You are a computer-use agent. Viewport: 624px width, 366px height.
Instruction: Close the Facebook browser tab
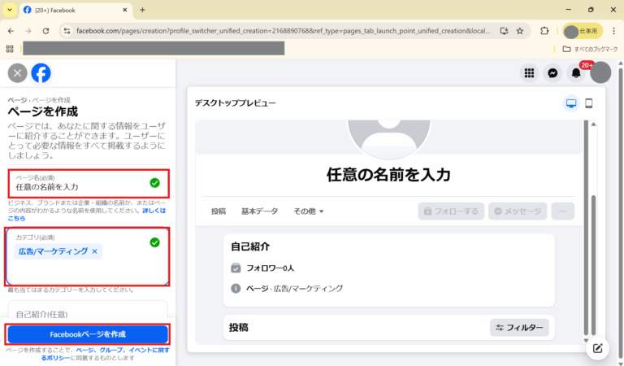tap(124, 10)
